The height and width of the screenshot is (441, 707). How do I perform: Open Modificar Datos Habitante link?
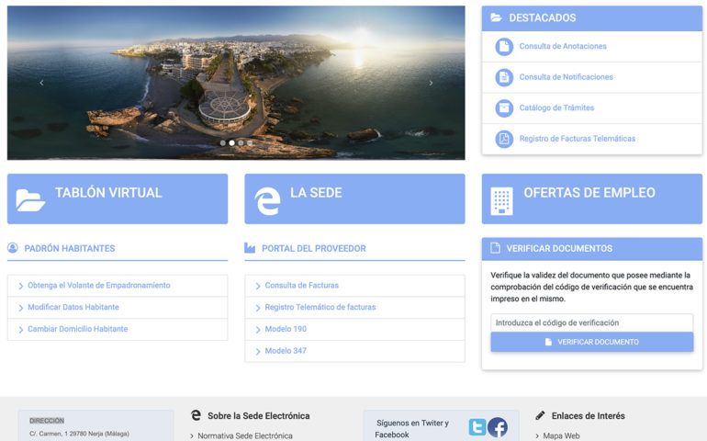[x=73, y=307]
